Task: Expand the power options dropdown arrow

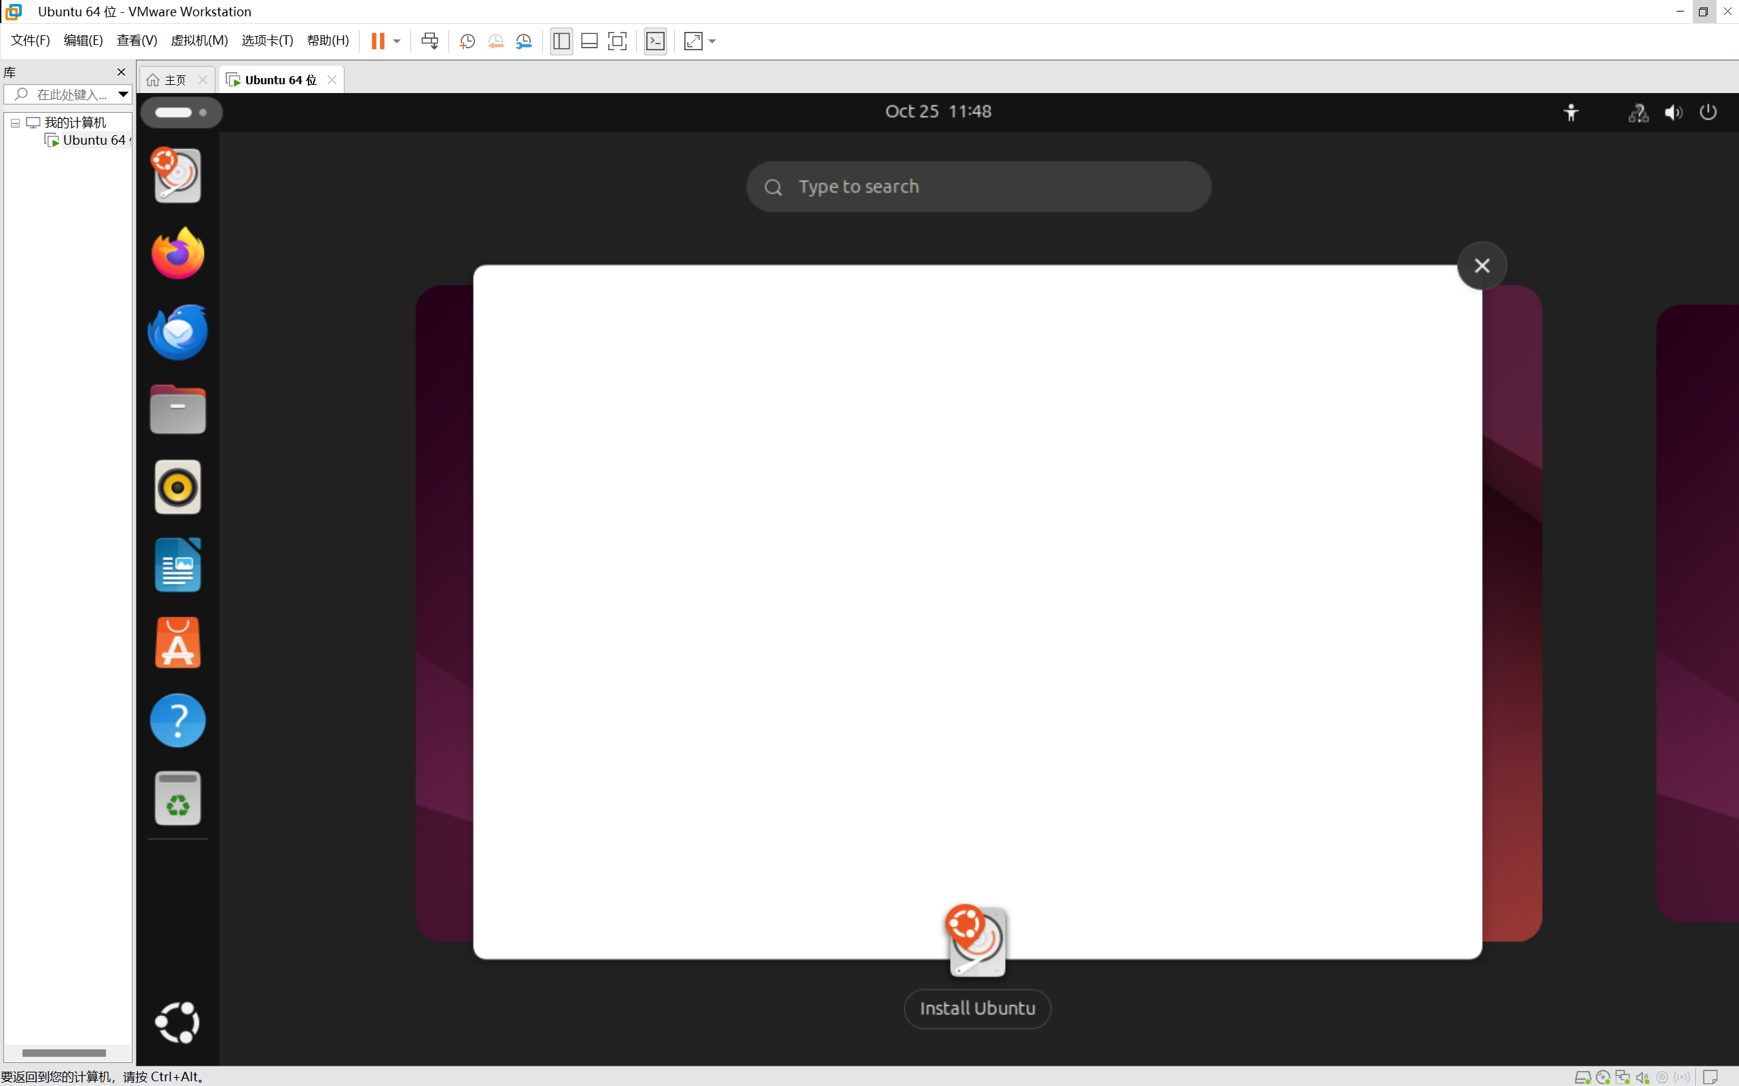Action: (x=397, y=41)
